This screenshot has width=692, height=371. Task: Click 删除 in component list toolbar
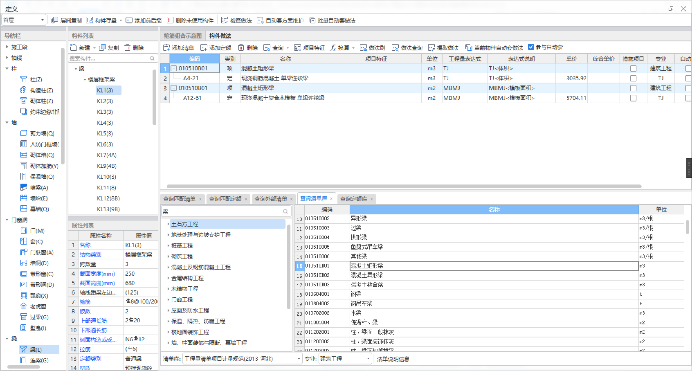pyautogui.click(x=134, y=48)
